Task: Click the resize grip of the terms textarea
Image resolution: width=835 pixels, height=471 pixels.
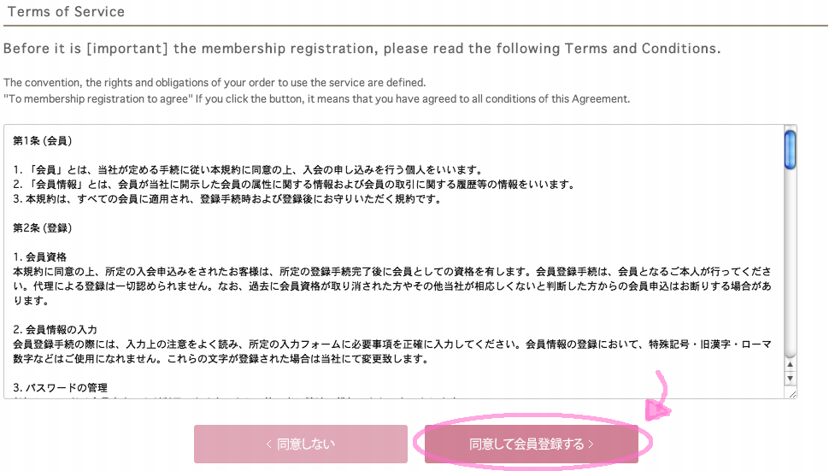Action: pyautogui.click(x=792, y=394)
